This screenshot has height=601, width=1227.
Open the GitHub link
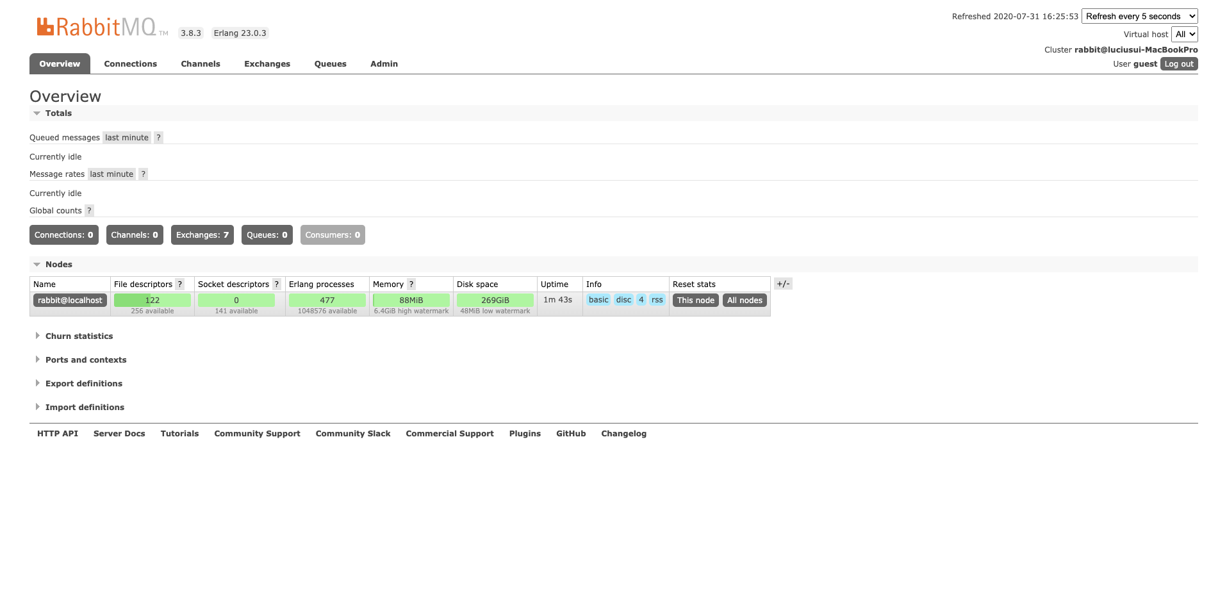coord(571,434)
